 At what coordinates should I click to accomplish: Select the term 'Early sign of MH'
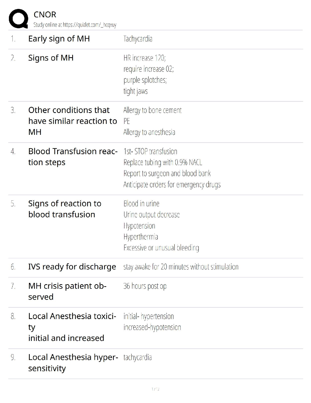click(x=59, y=39)
